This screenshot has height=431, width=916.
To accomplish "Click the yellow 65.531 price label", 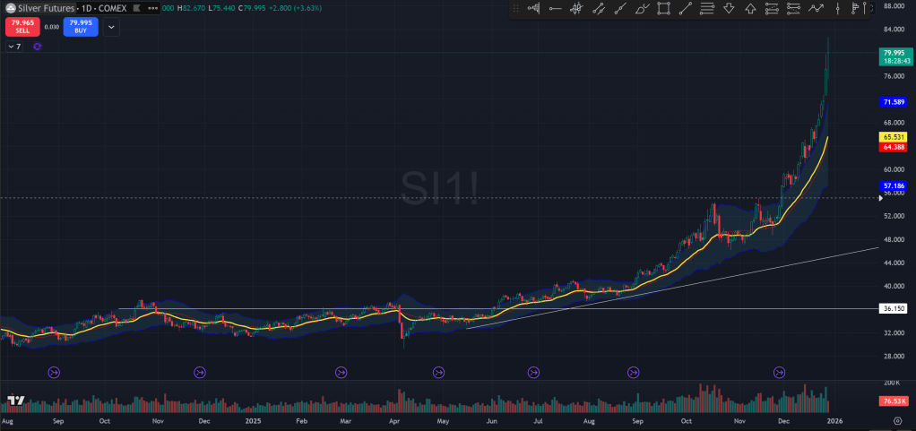I will (892, 137).
